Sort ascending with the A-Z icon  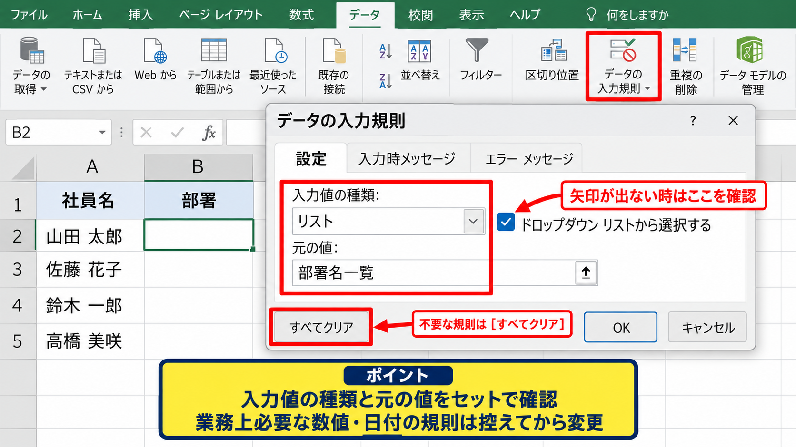tap(385, 51)
